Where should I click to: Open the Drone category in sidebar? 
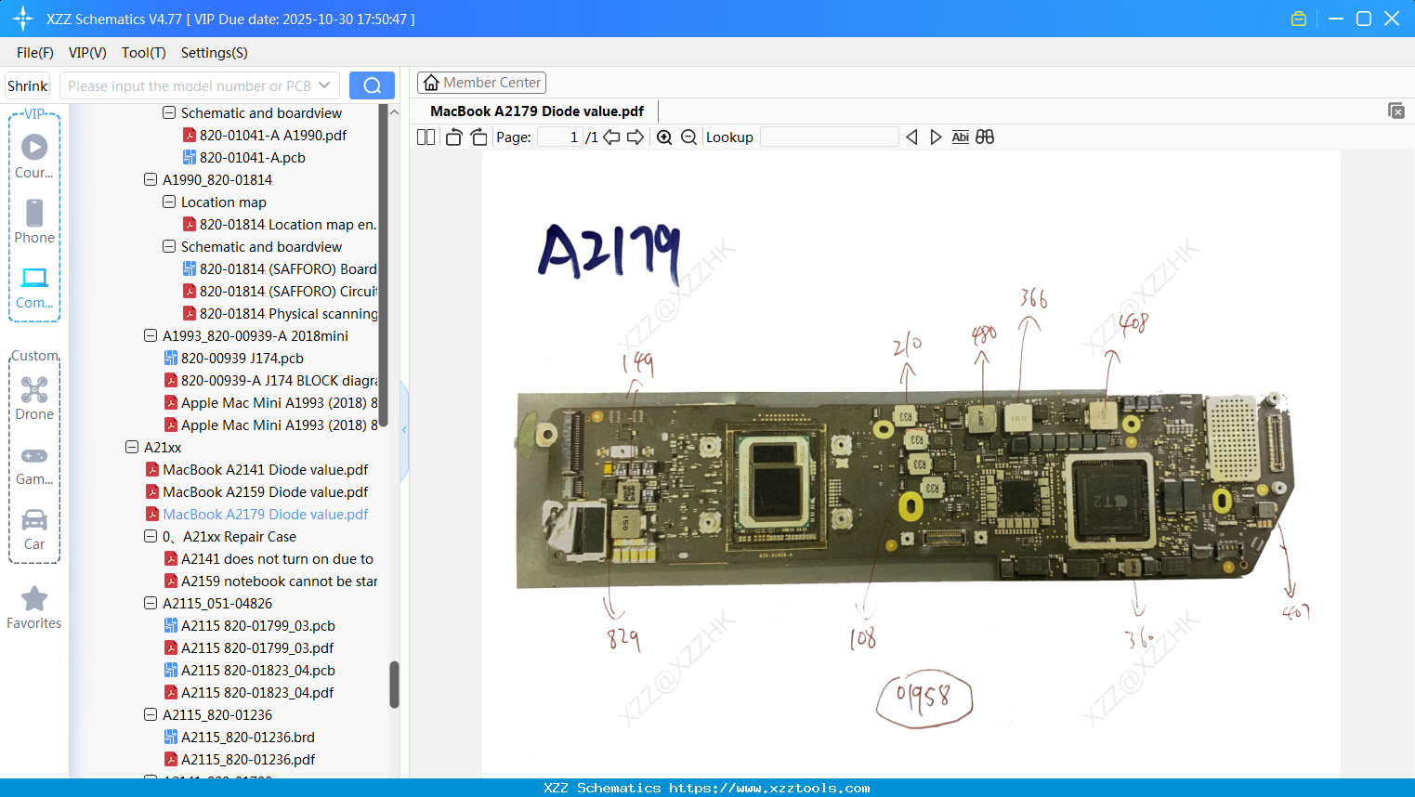click(x=34, y=398)
